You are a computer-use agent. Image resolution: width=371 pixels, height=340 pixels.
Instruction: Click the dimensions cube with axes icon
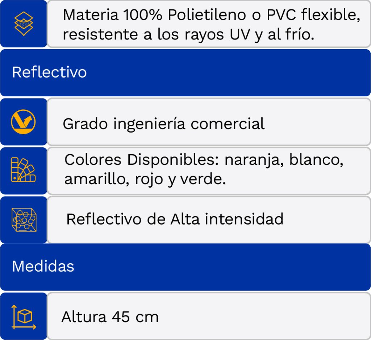pyautogui.click(x=23, y=317)
